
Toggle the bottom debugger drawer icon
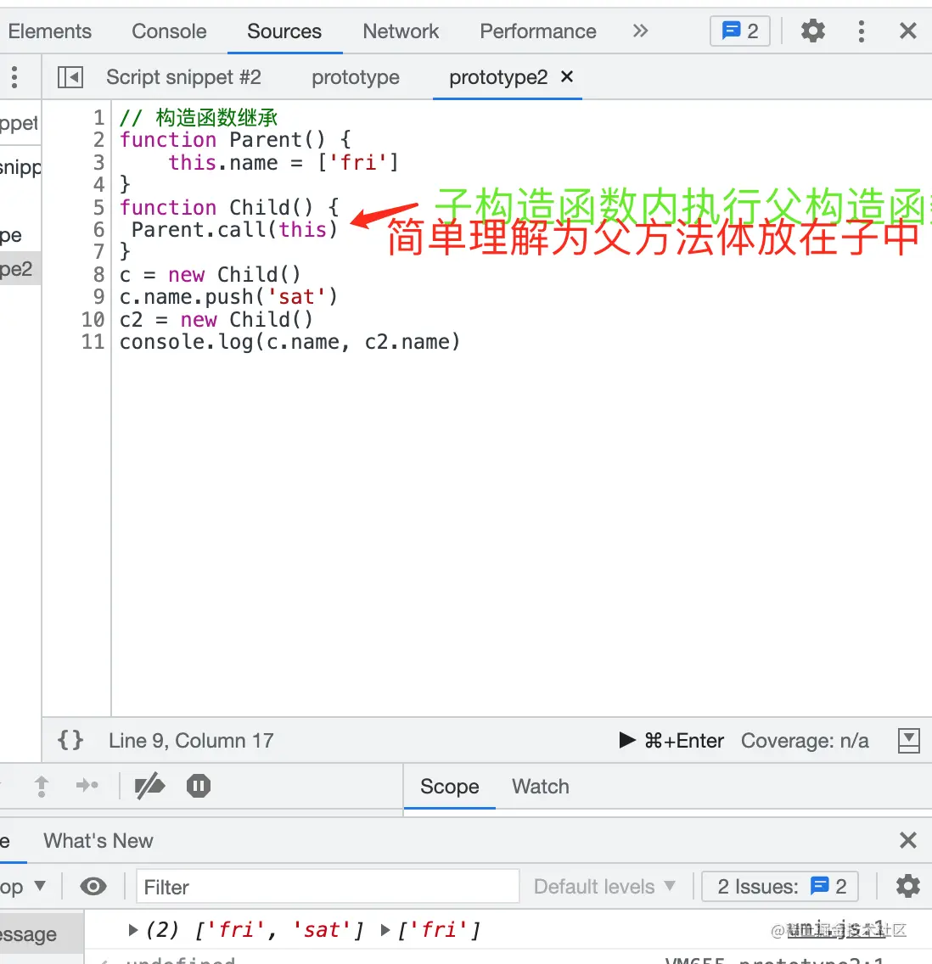(908, 740)
